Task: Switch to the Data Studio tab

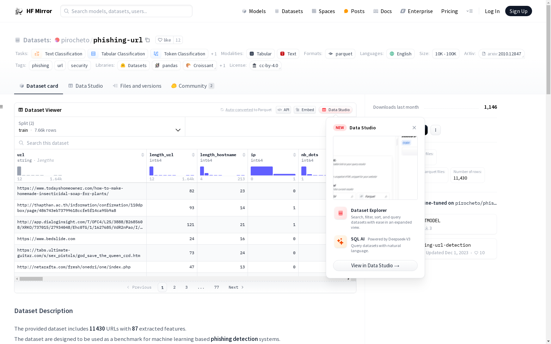Action: coord(85,86)
